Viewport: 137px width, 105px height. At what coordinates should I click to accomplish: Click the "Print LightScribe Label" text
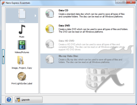tap(22, 84)
